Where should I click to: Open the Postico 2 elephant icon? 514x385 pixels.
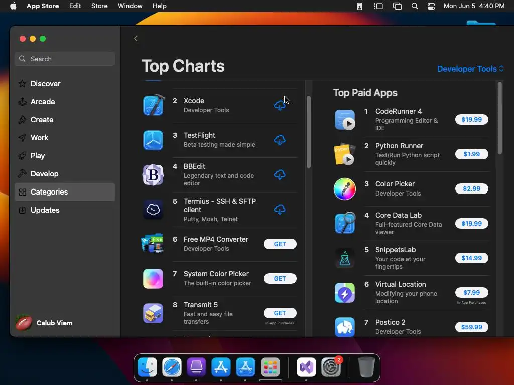(344, 327)
